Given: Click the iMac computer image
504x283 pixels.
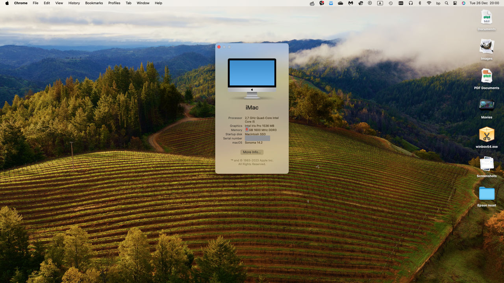Looking at the screenshot, I should [252, 78].
